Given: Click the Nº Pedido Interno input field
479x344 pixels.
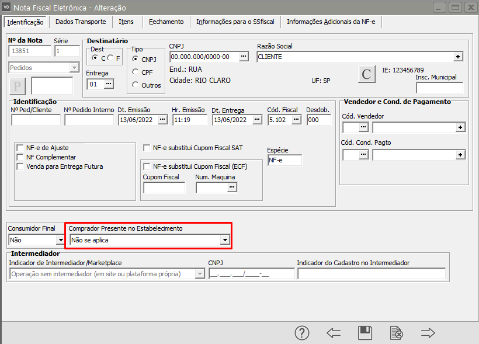Looking at the screenshot, I should pyautogui.click(x=89, y=120).
